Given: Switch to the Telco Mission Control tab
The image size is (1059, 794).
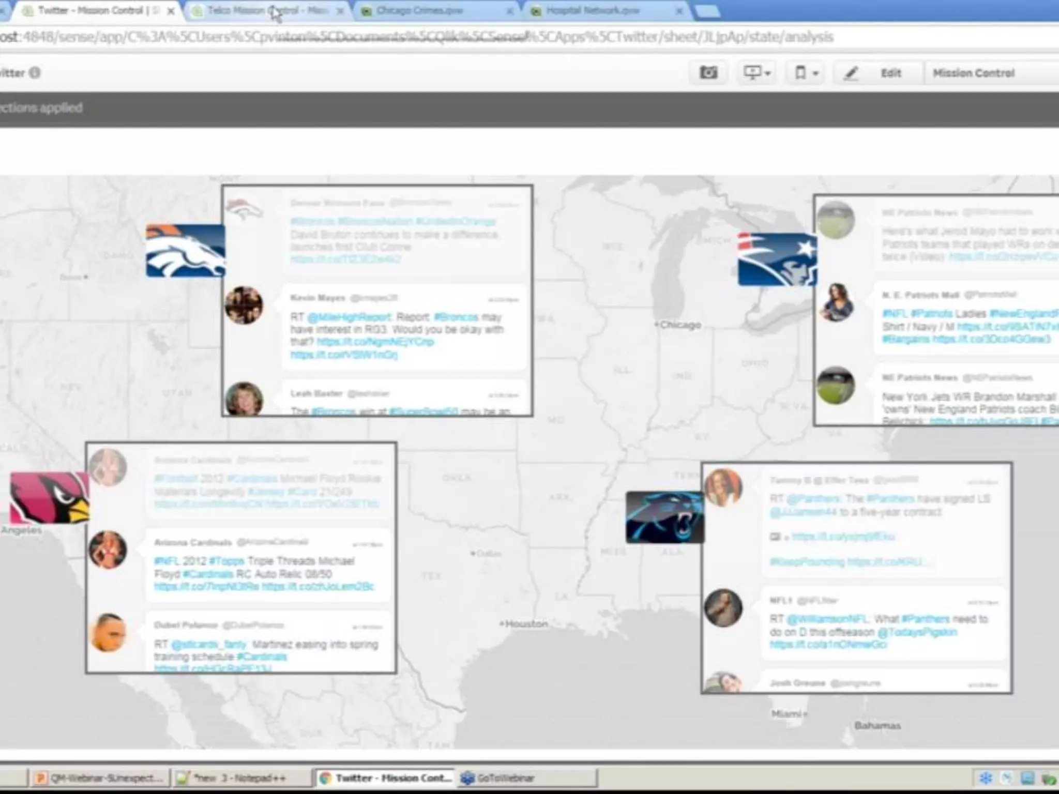Looking at the screenshot, I should click(x=267, y=10).
